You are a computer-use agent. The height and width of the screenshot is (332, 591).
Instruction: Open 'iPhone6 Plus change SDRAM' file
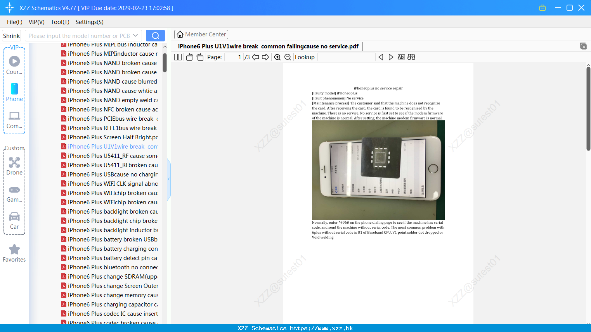109,277
